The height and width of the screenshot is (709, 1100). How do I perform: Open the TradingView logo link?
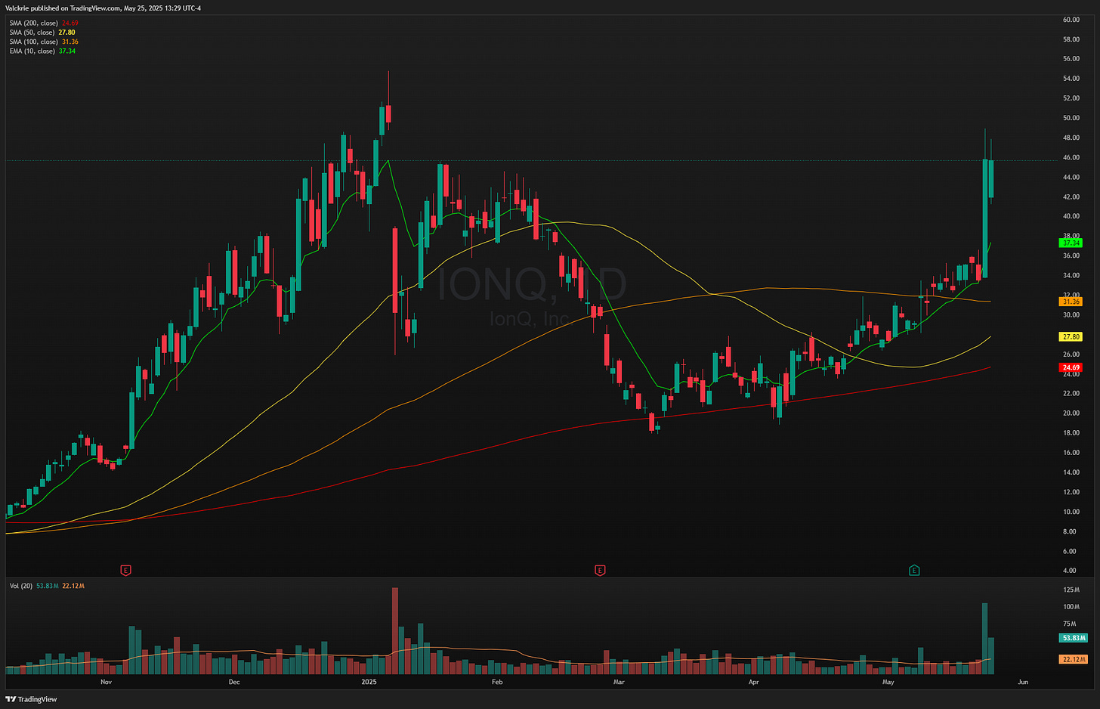[32, 699]
